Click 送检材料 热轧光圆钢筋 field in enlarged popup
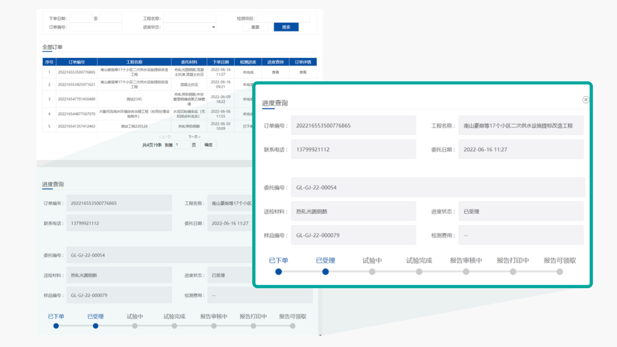Image resolution: width=617 pixels, height=347 pixels. coord(353,211)
